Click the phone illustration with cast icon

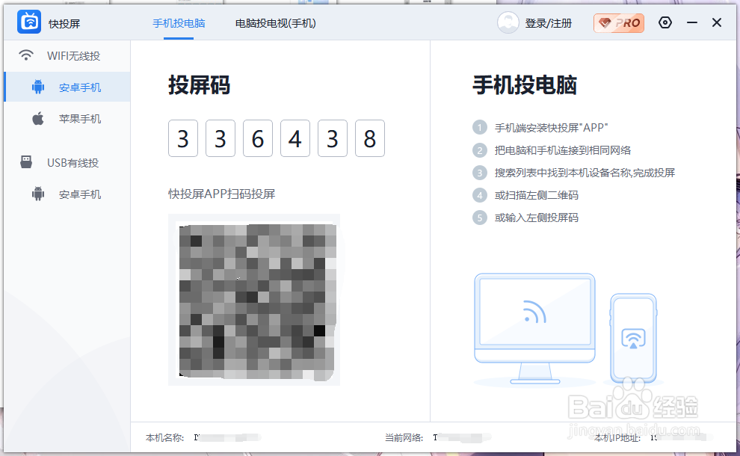(634, 334)
